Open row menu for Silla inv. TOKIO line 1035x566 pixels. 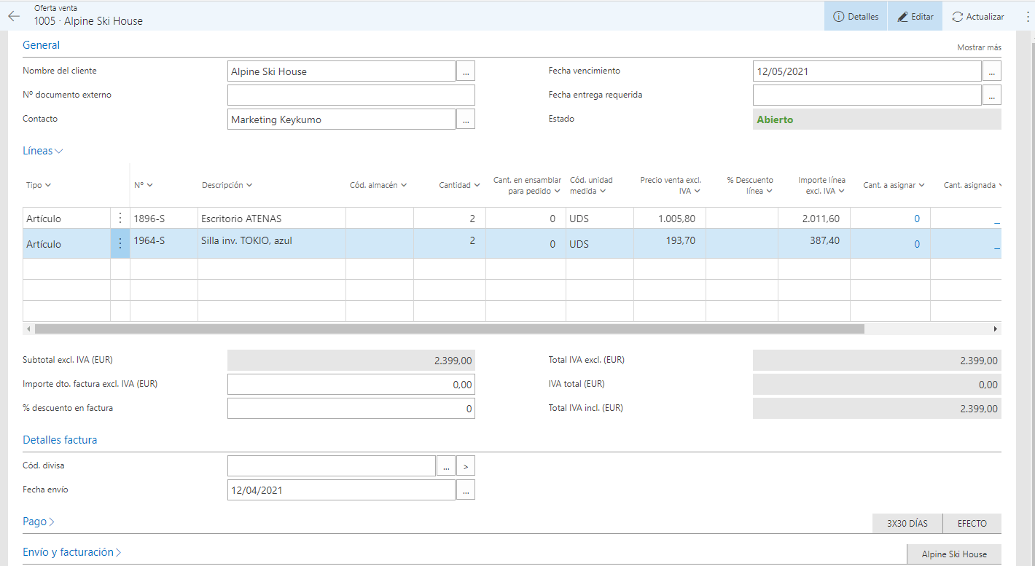[x=120, y=243]
